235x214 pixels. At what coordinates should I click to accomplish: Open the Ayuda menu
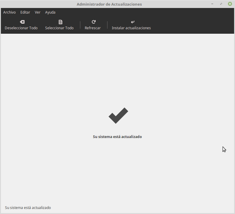click(x=50, y=12)
